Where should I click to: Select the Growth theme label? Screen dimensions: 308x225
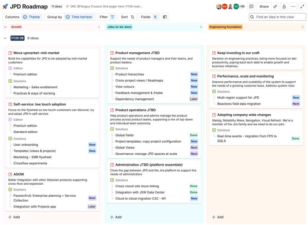(17, 27)
